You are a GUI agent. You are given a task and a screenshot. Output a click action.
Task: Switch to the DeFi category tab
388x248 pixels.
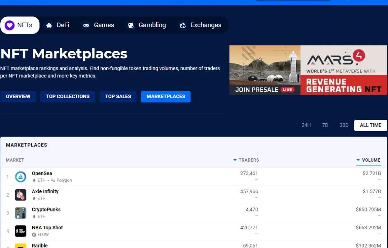point(57,25)
